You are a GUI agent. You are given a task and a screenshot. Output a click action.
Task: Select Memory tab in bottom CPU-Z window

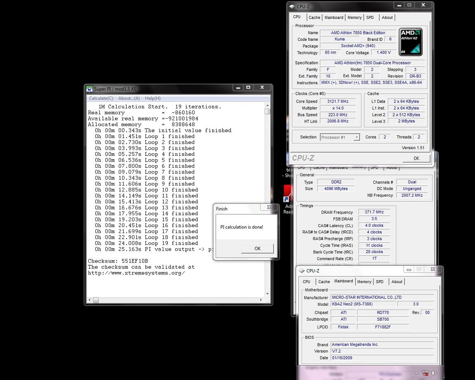click(364, 281)
